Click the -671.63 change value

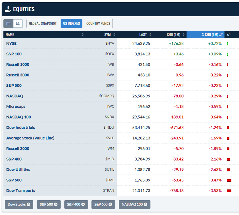177,128
